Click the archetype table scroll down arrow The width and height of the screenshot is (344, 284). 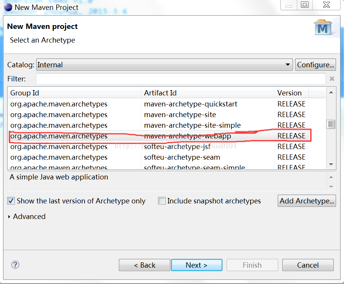coord(331,165)
